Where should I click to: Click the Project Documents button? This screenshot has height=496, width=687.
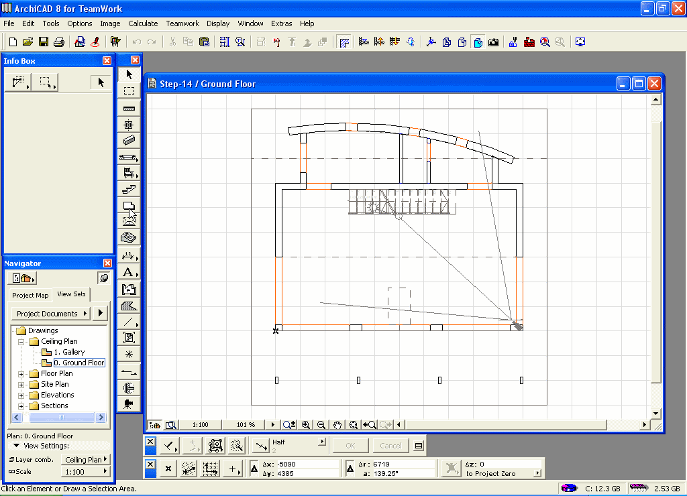tap(51, 314)
